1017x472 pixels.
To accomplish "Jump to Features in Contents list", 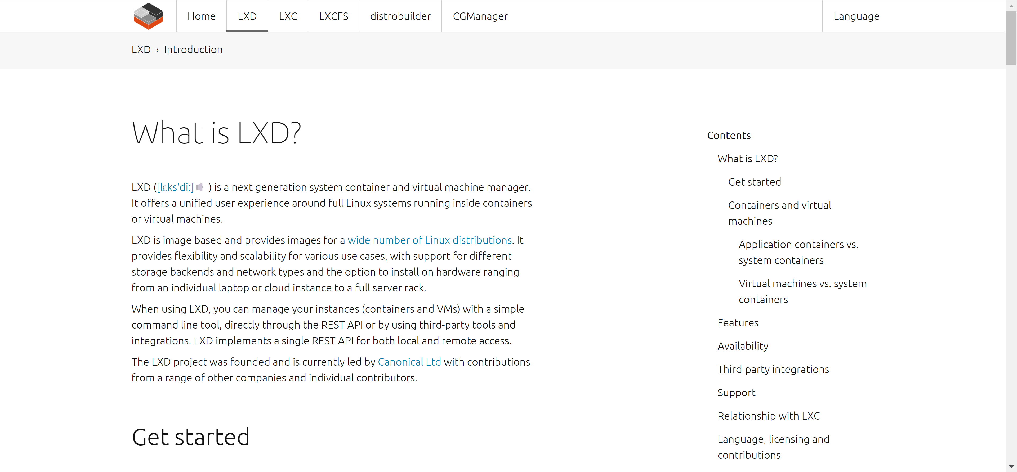I will click(x=738, y=323).
